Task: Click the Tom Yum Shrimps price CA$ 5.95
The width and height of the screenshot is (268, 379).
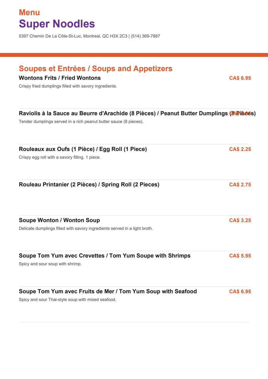Action: click(240, 256)
